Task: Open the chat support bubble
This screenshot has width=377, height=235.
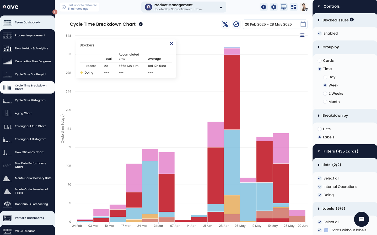Action: pos(361,219)
